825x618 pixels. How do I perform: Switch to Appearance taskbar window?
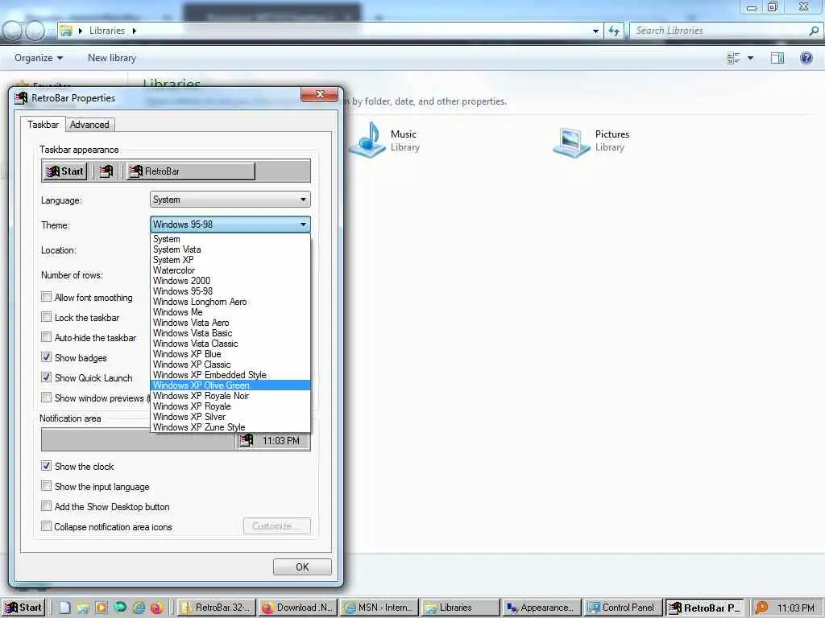point(541,608)
